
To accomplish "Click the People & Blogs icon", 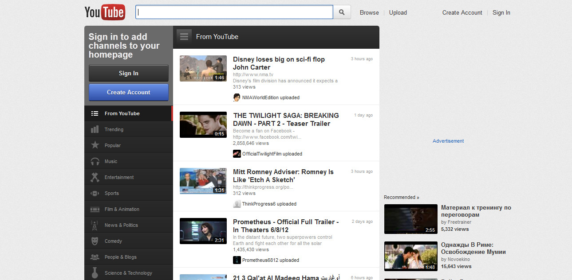I will point(95,257).
